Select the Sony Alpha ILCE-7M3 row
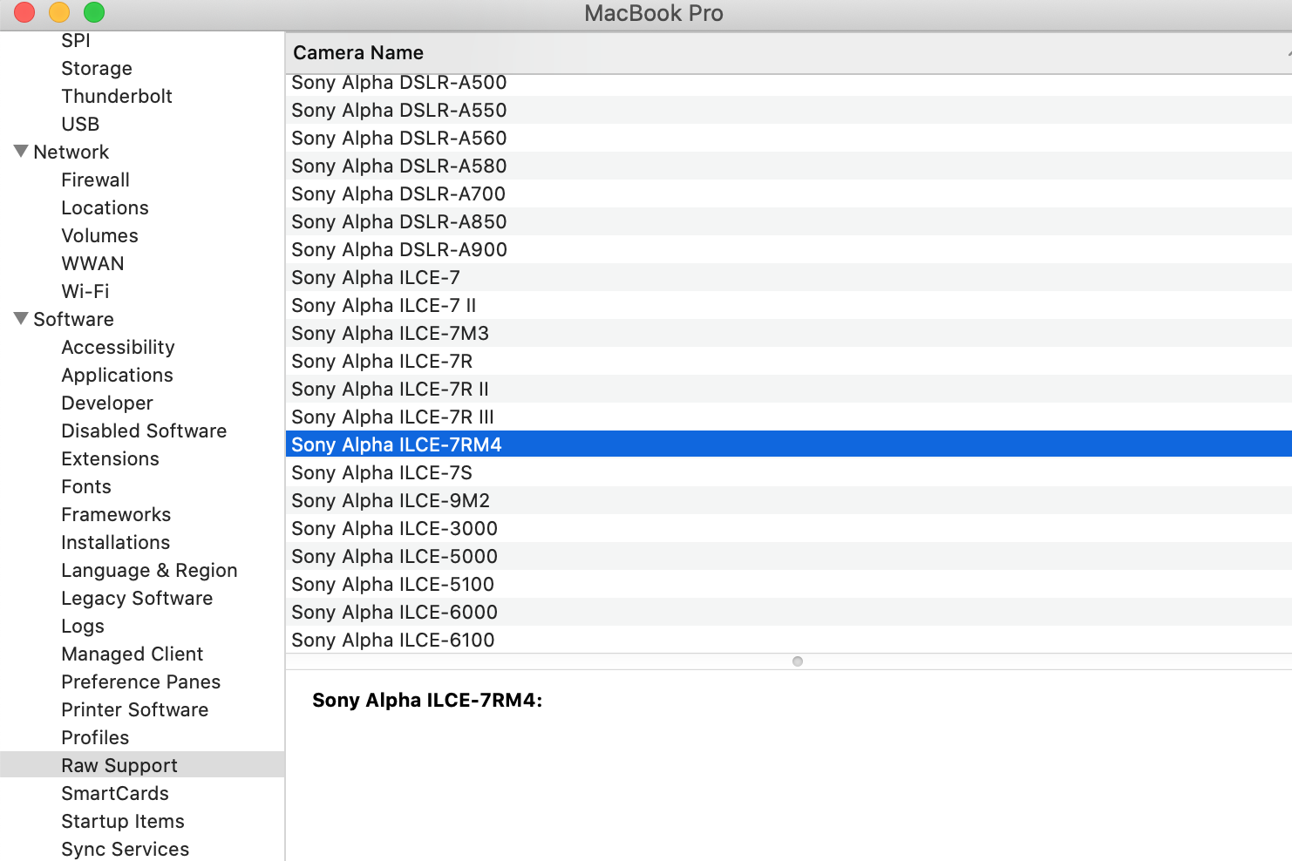The height and width of the screenshot is (861, 1292). point(789,333)
